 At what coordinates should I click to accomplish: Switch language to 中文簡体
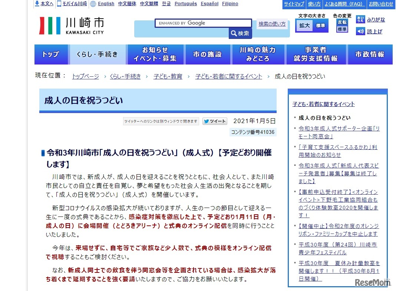click(127, 4)
